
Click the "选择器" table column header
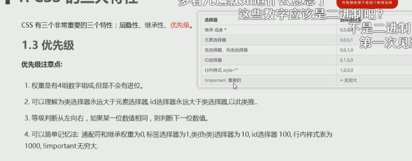pos(211,20)
